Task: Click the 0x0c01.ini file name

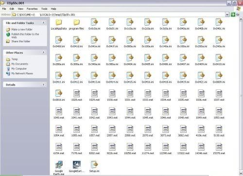Action: (x=112, y=29)
